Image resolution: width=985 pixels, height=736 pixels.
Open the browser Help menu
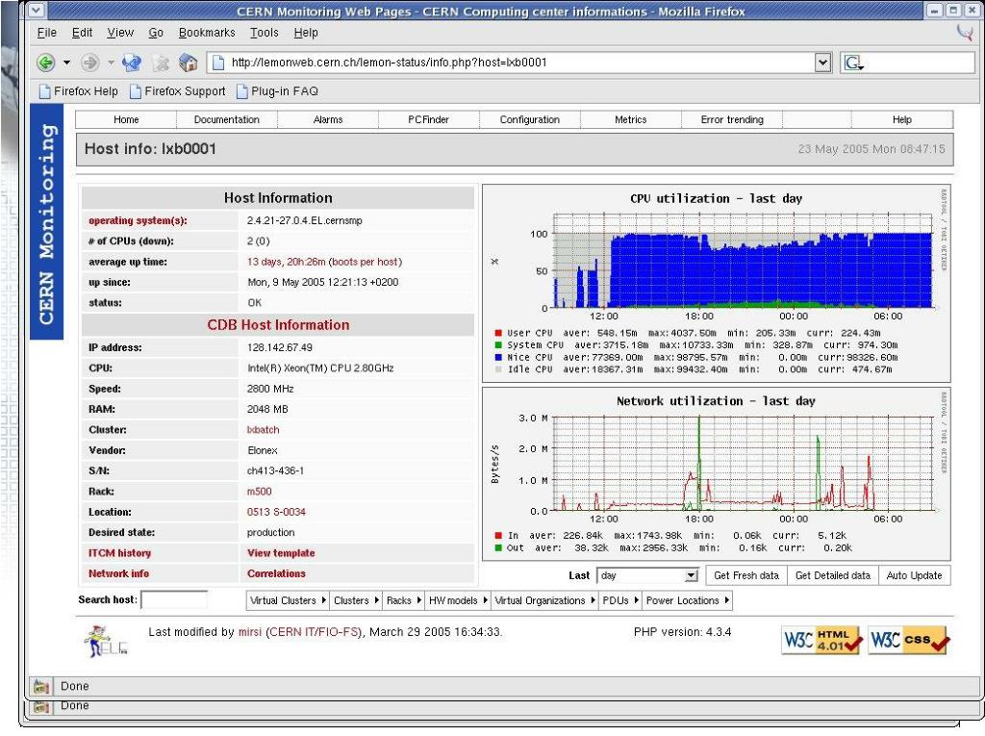coord(306,33)
